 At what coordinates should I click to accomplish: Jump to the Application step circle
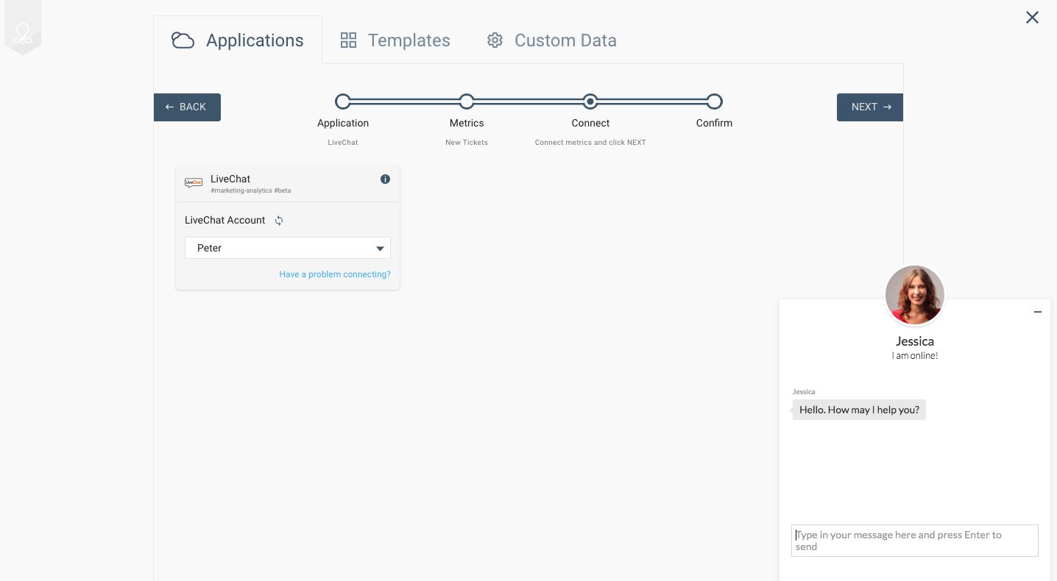343,101
